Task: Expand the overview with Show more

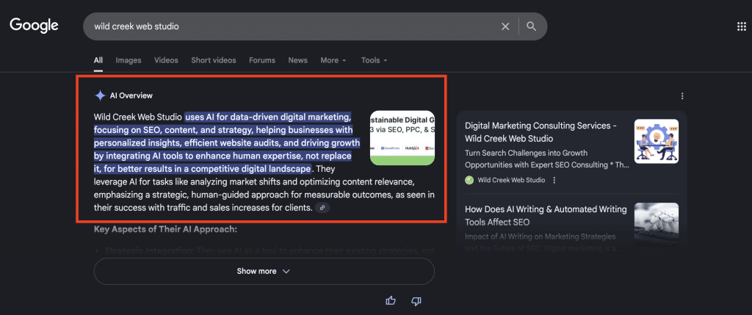Action: click(264, 272)
